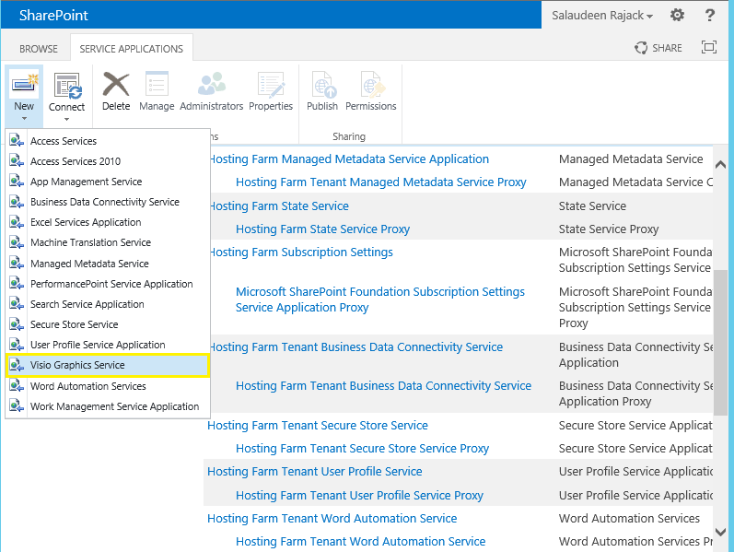
Task: Open Hosting Farm Tenant User Profile Service
Action: coord(315,472)
